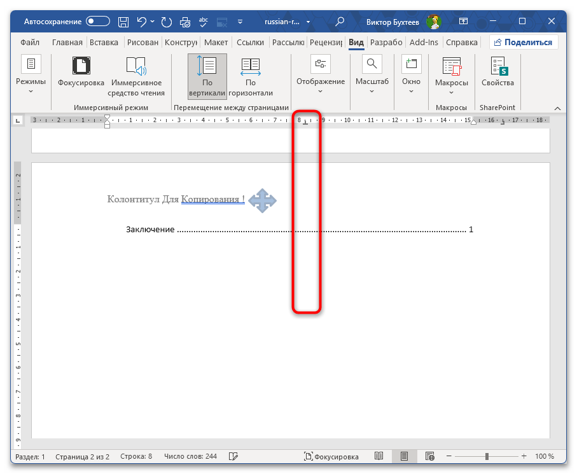Screen dimensions: 577x474
Task: Open ribbon display options icon
Action: (463, 22)
